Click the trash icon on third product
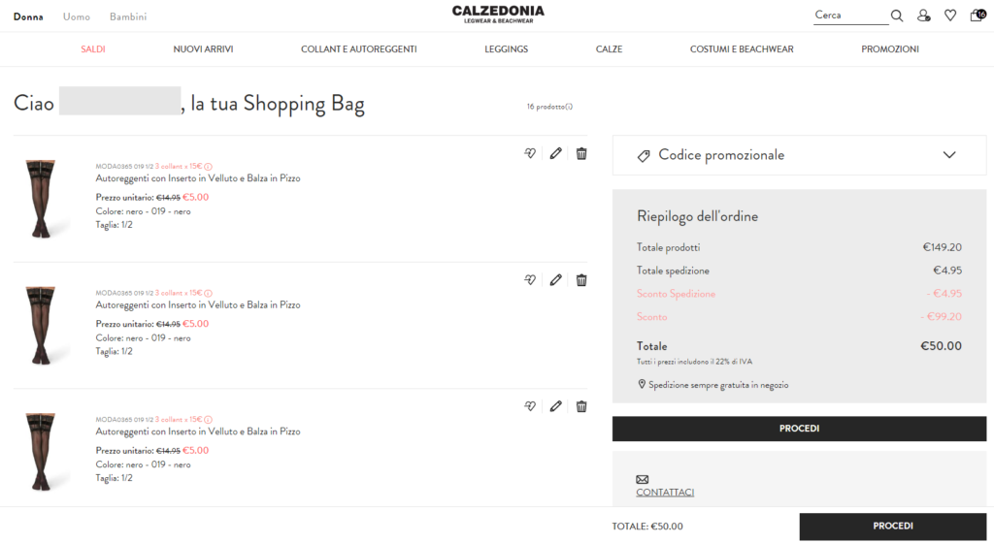994x543 pixels. pos(581,406)
